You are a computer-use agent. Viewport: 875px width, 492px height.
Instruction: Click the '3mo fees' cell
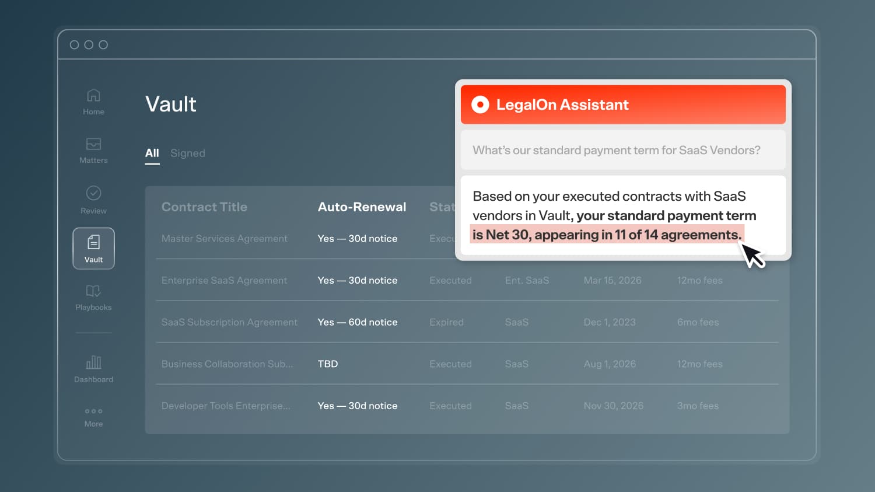pyautogui.click(x=698, y=406)
